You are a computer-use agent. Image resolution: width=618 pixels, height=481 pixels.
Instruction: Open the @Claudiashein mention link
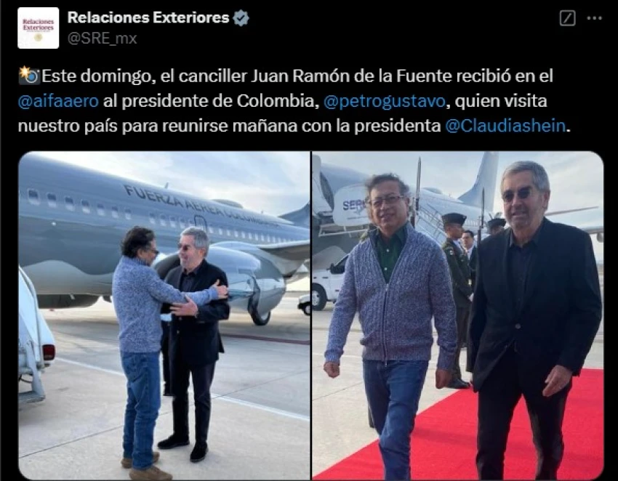tap(505, 126)
